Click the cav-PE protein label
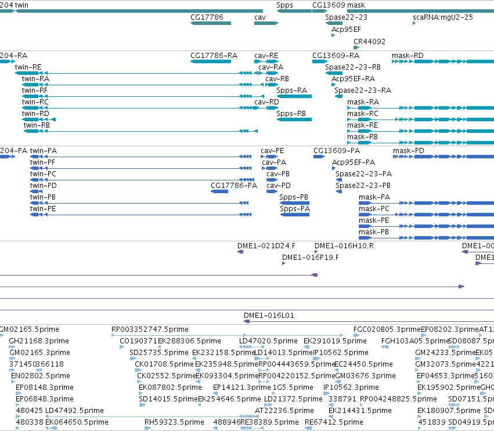Screen dimensions: 494x431 pos(272,151)
